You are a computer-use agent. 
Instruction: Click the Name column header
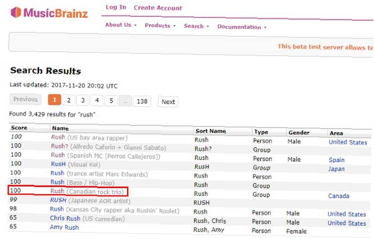60,128
